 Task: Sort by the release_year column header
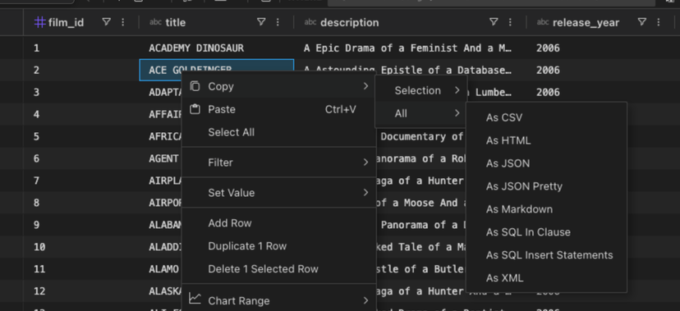coord(586,22)
